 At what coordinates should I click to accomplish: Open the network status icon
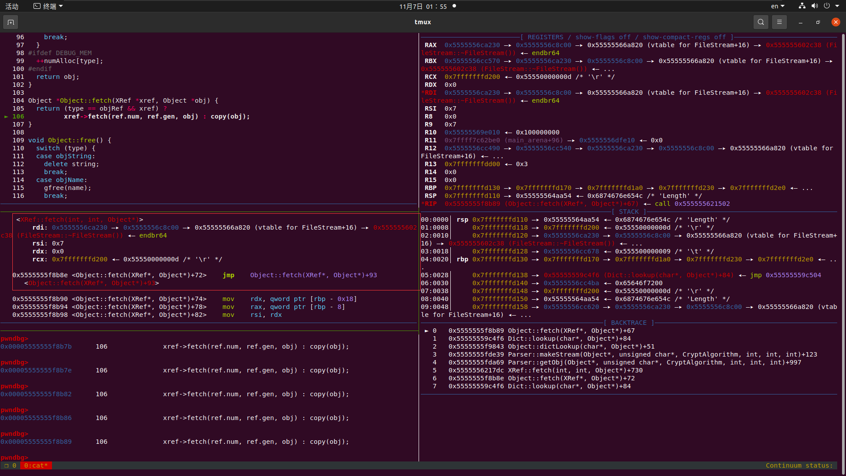802,6
